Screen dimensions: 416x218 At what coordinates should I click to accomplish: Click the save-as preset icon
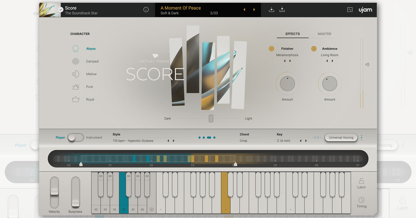(x=282, y=10)
